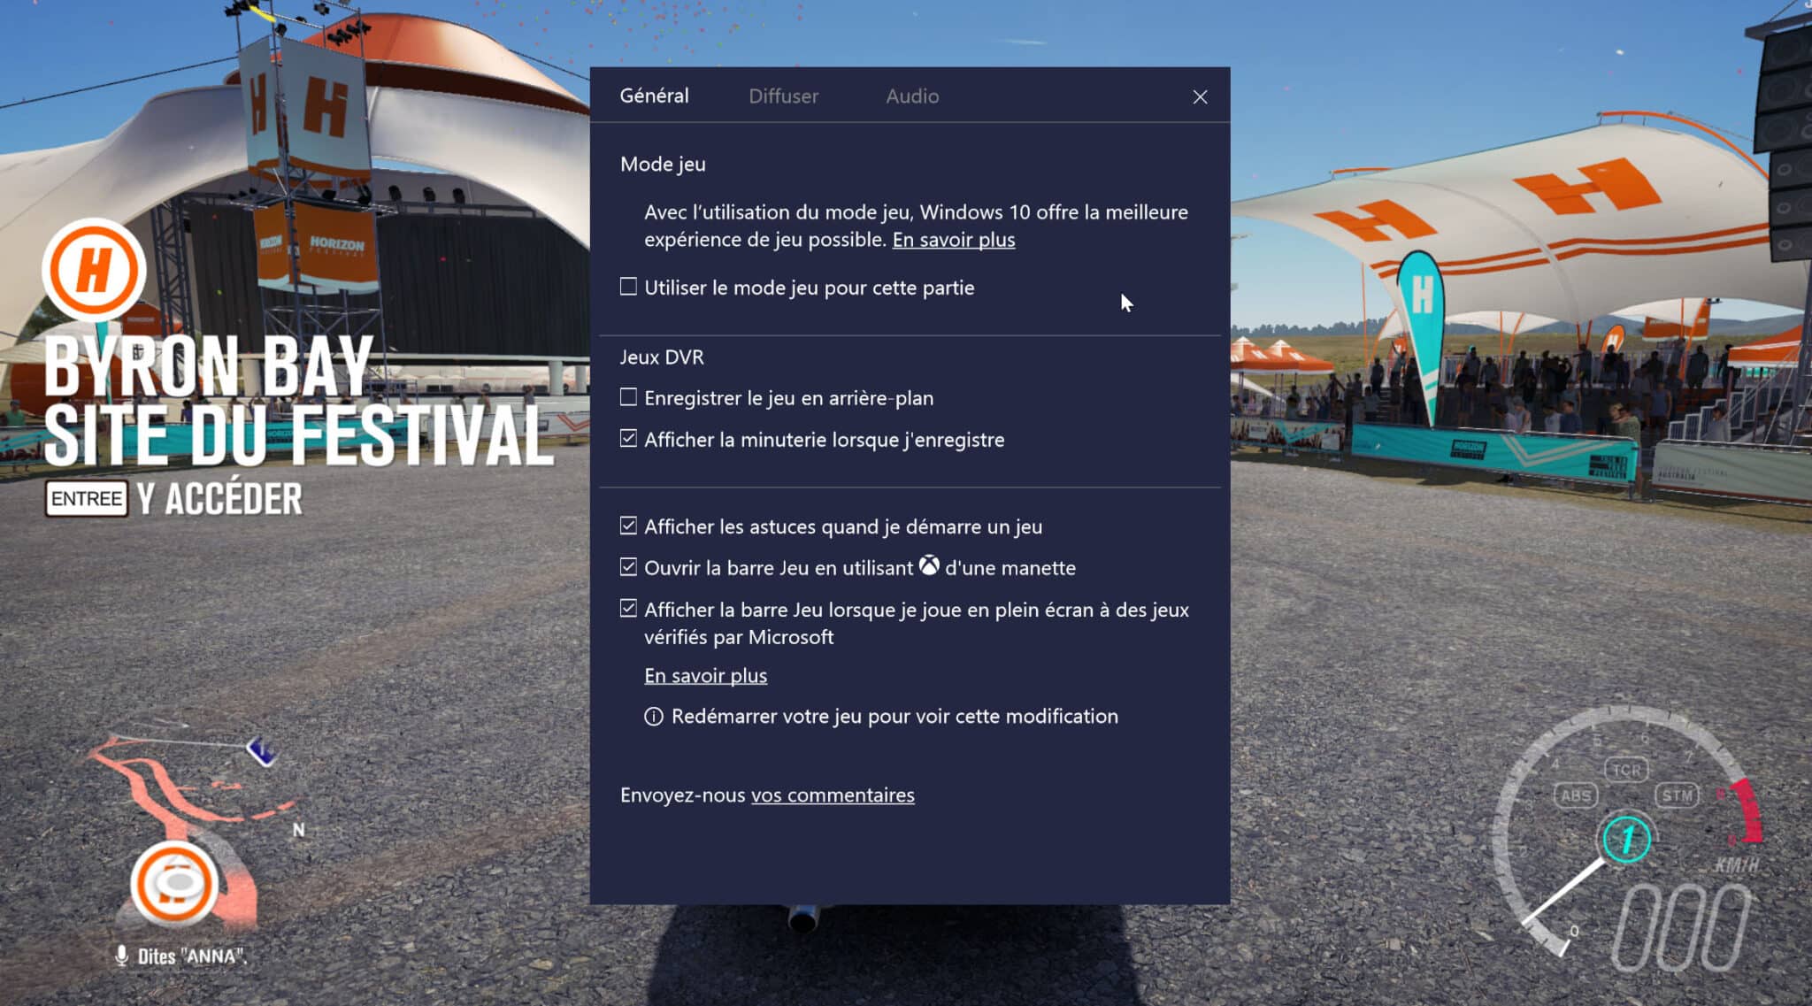Switch to the Général tab
The height and width of the screenshot is (1006, 1812).
coord(654,96)
